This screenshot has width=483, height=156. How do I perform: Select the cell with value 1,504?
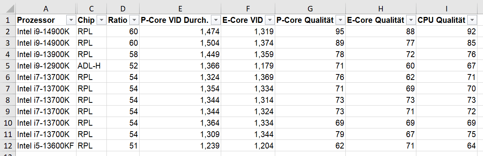[180, 43]
